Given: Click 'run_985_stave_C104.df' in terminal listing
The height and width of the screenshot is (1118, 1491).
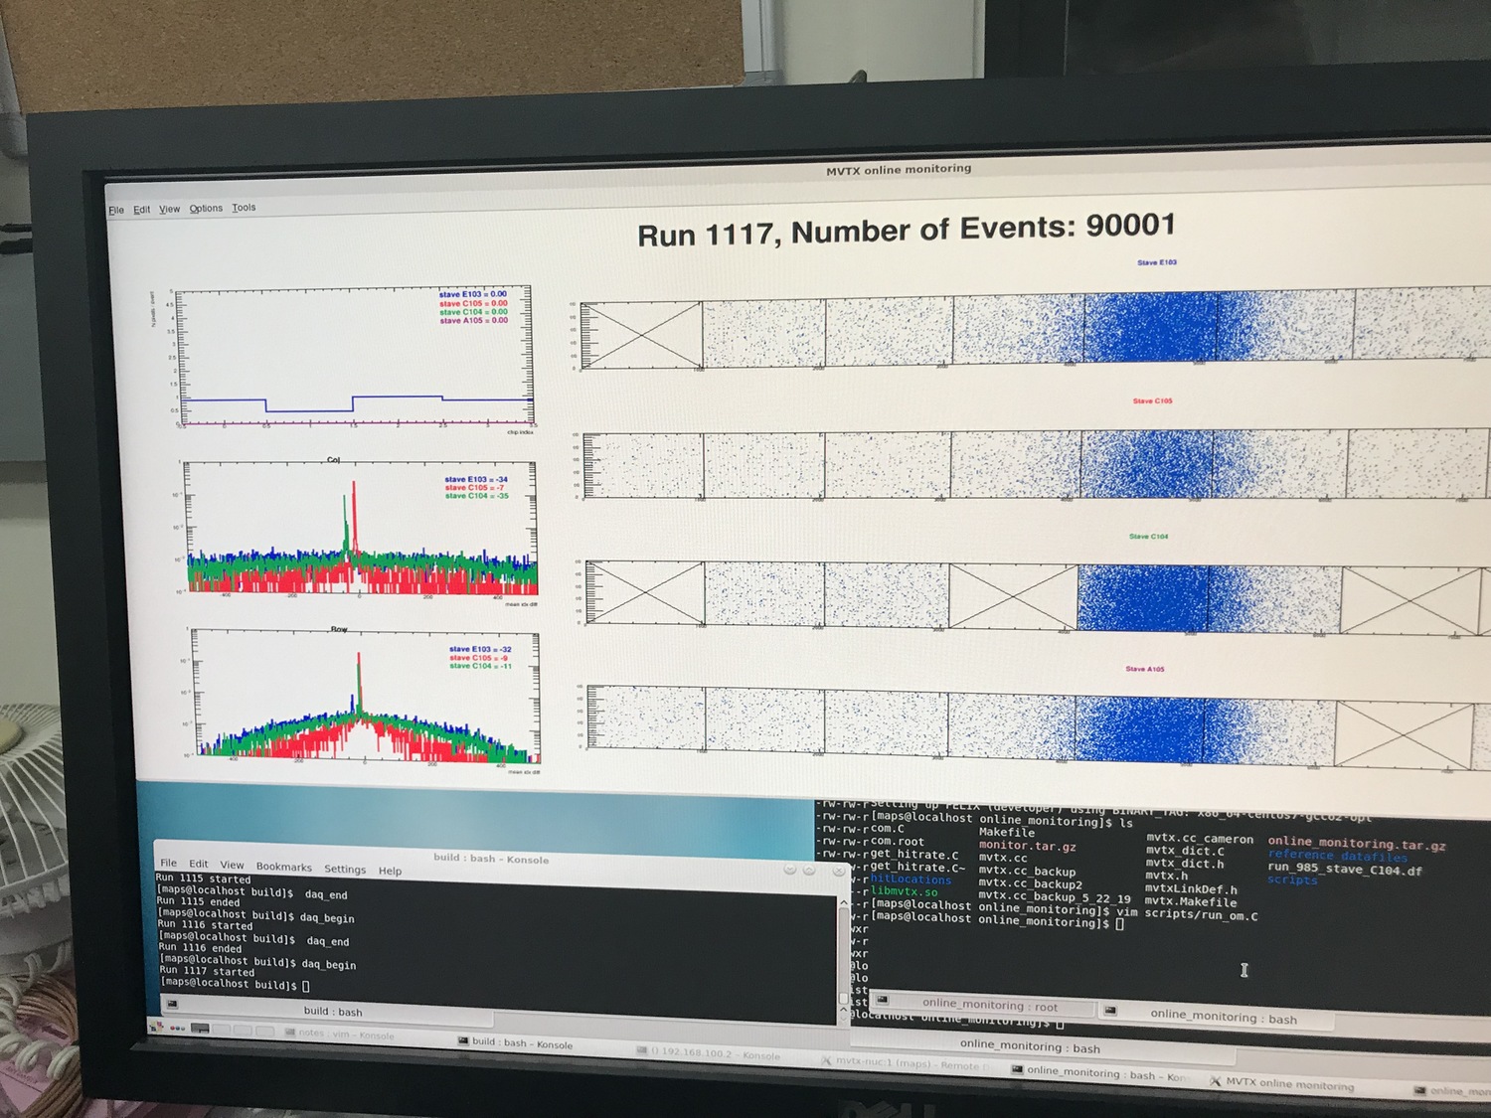Looking at the screenshot, I should point(1345,869).
